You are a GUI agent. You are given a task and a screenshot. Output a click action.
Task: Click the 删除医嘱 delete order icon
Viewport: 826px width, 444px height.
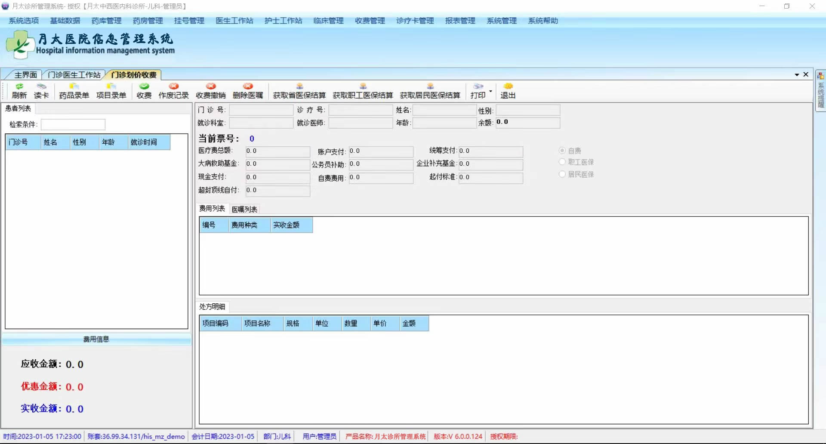[x=248, y=91]
